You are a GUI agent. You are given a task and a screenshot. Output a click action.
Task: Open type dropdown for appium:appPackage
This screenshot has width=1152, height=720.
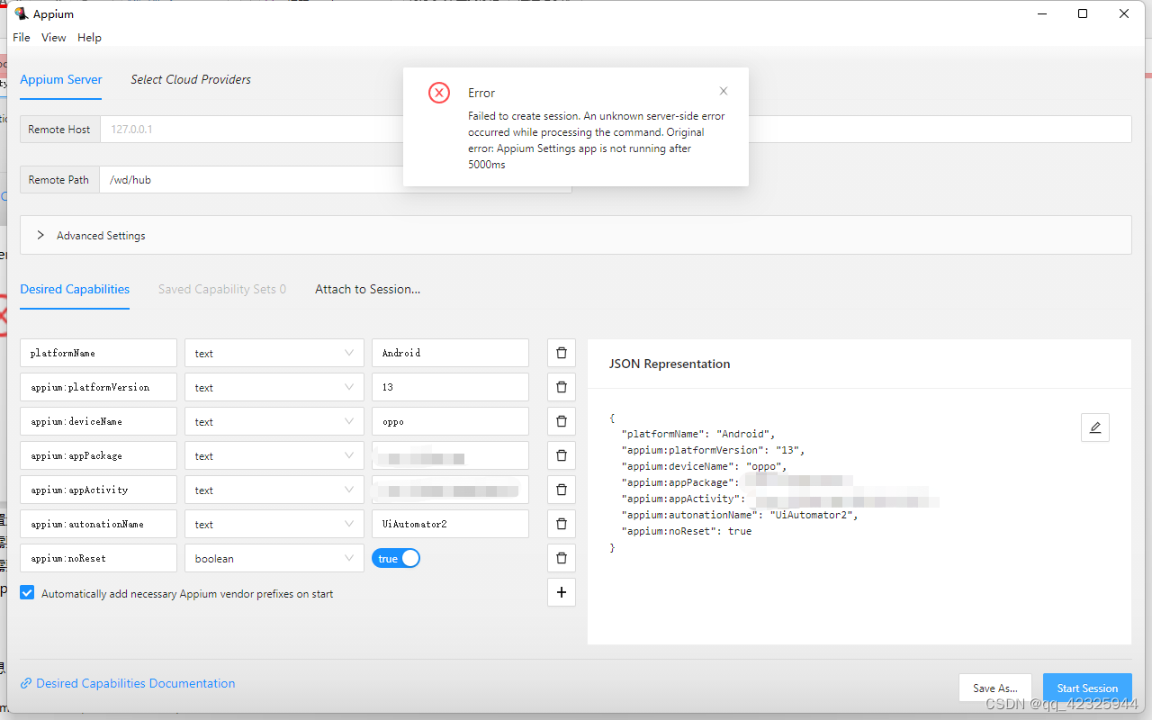(274, 455)
